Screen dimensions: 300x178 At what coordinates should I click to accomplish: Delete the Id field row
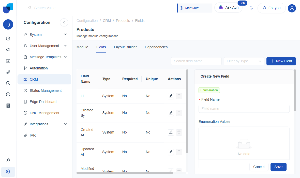click(x=179, y=96)
